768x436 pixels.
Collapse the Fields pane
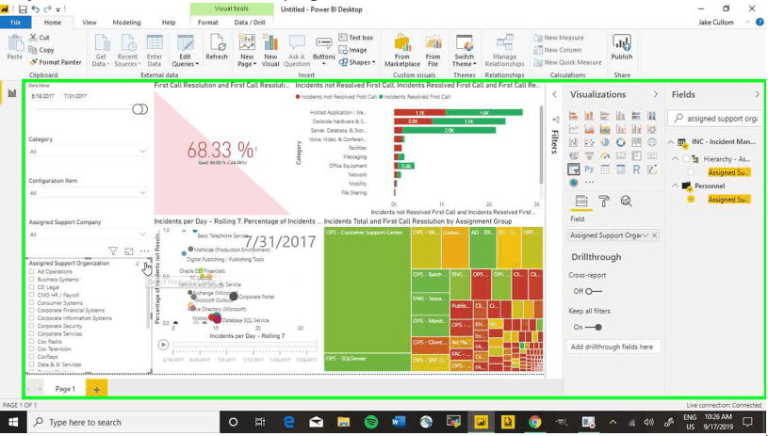tap(758, 94)
